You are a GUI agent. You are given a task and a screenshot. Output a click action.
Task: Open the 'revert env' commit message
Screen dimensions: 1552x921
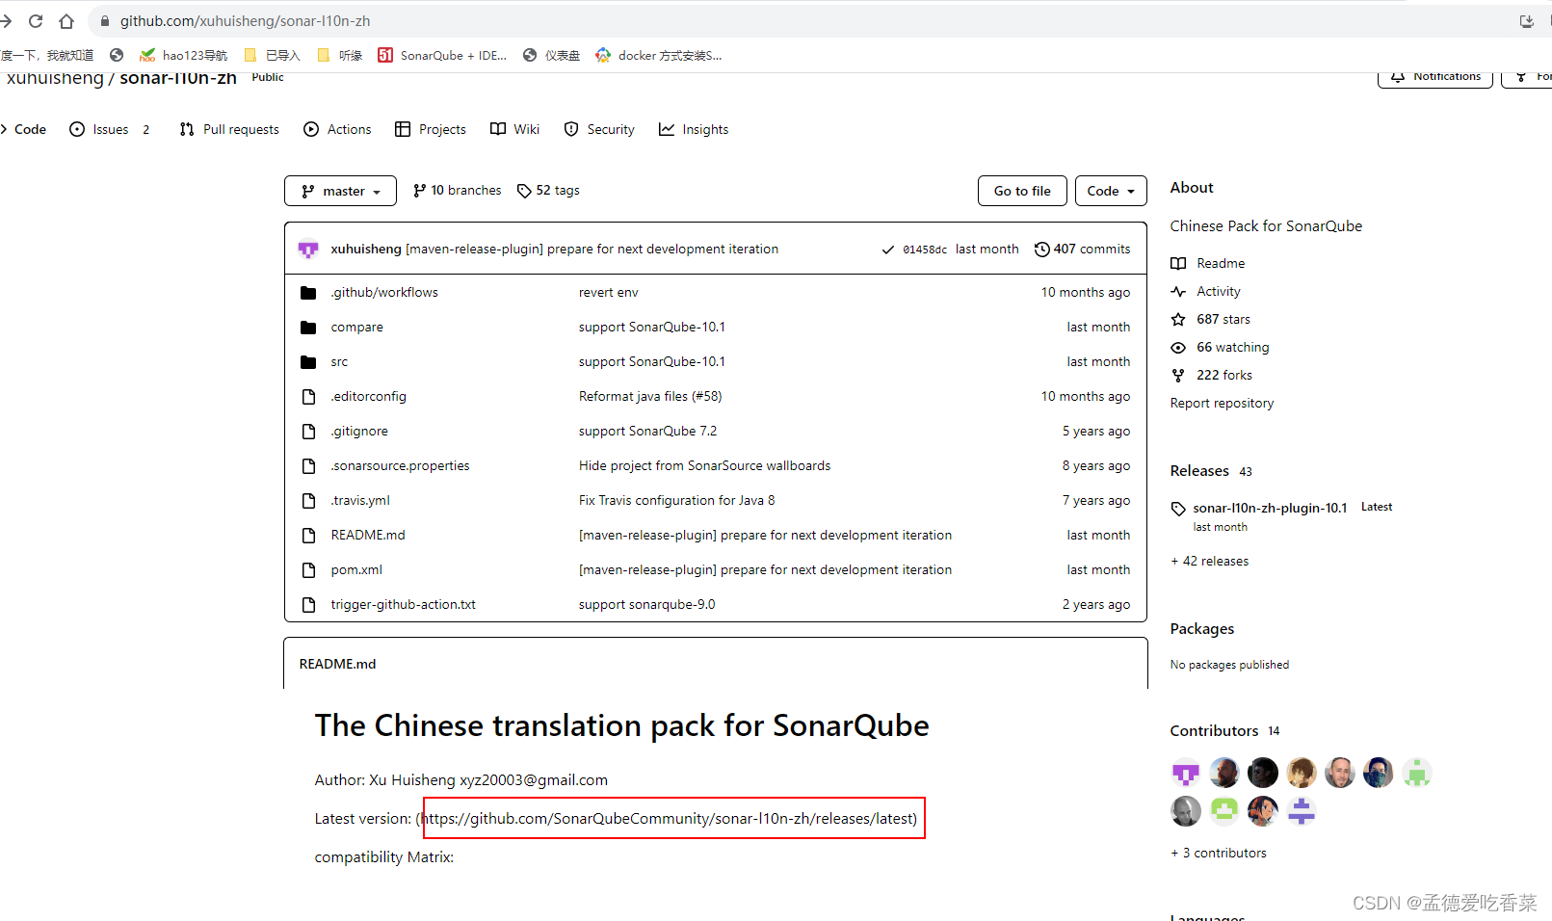pos(608,292)
